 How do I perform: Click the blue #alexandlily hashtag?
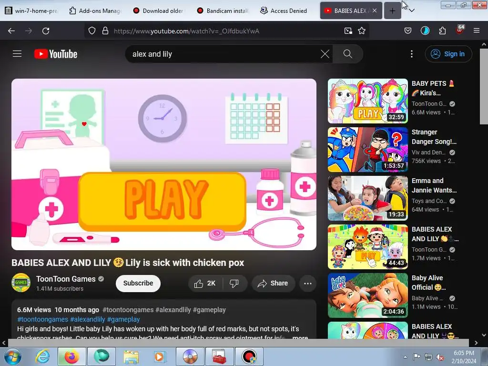pyautogui.click(x=88, y=319)
